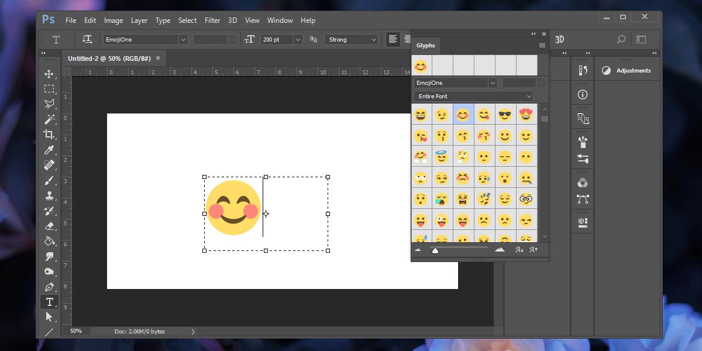Switch to the Glyphs panel tab
This screenshot has width=702, height=351.
point(425,46)
